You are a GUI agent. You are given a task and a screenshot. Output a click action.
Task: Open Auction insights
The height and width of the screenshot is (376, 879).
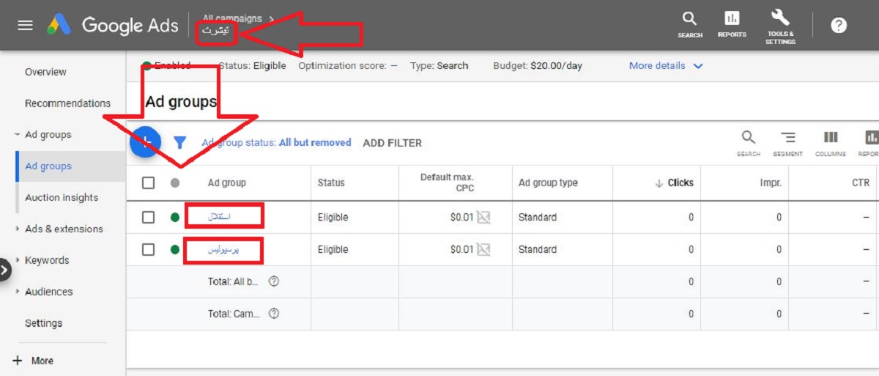[x=62, y=197]
